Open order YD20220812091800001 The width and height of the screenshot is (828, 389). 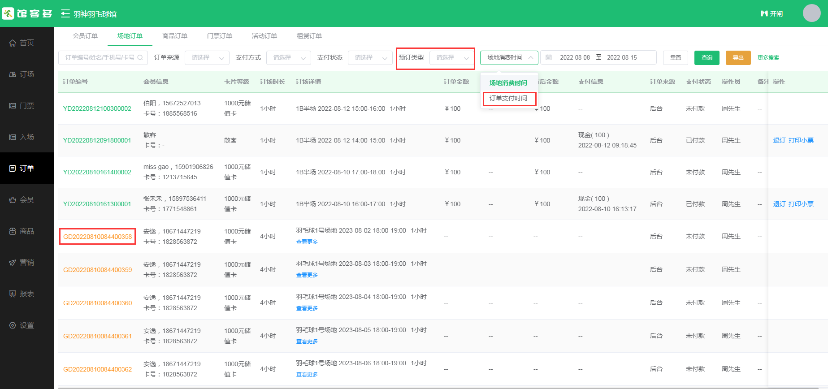(x=97, y=140)
